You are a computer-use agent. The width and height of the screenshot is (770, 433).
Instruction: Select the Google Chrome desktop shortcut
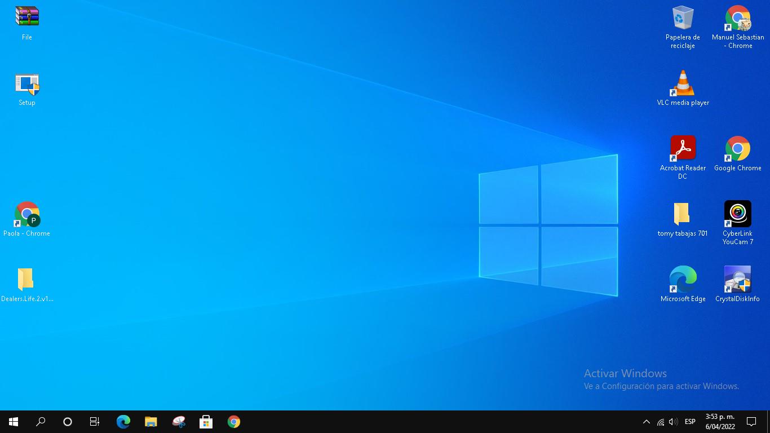(x=737, y=150)
